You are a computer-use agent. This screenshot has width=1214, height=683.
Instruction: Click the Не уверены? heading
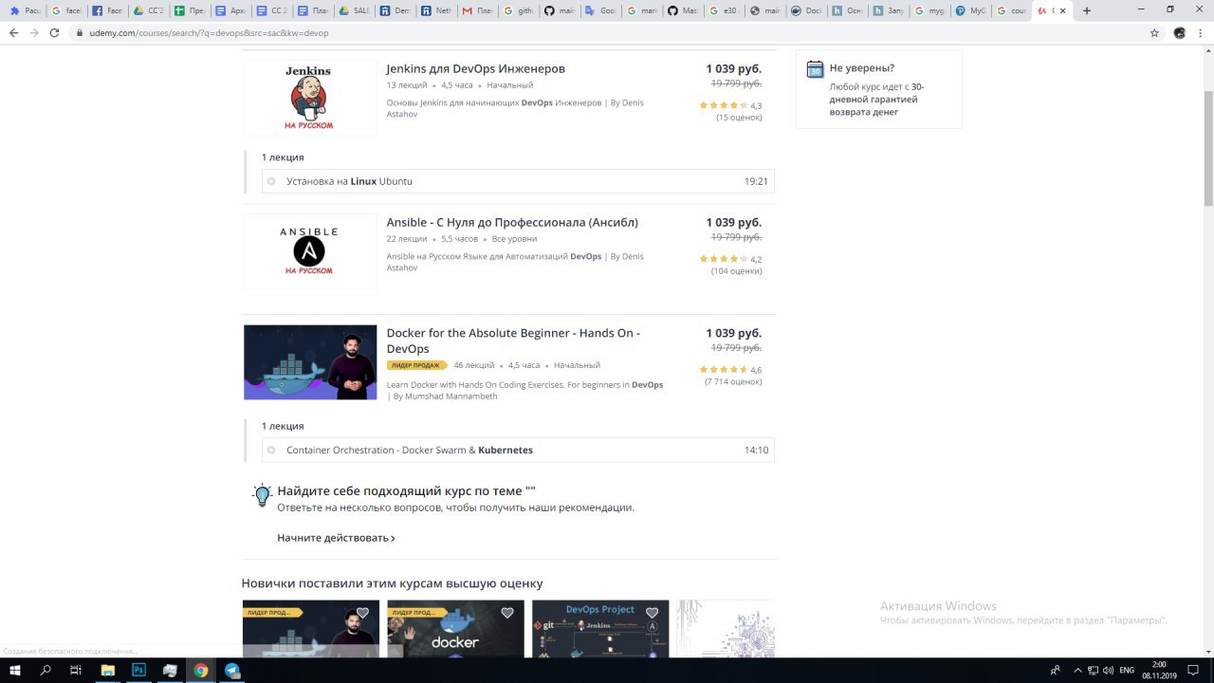click(862, 68)
